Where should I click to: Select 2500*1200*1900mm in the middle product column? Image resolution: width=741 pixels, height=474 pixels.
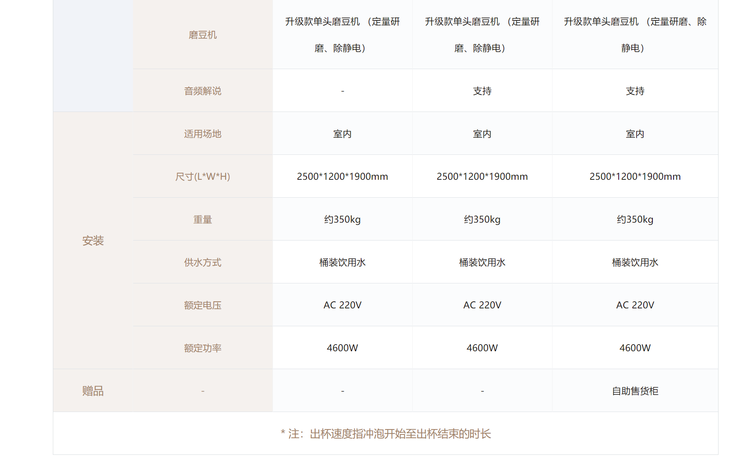click(x=482, y=177)
